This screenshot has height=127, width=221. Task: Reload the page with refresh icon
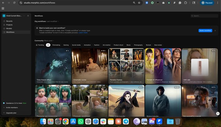[x=14, y=3]
